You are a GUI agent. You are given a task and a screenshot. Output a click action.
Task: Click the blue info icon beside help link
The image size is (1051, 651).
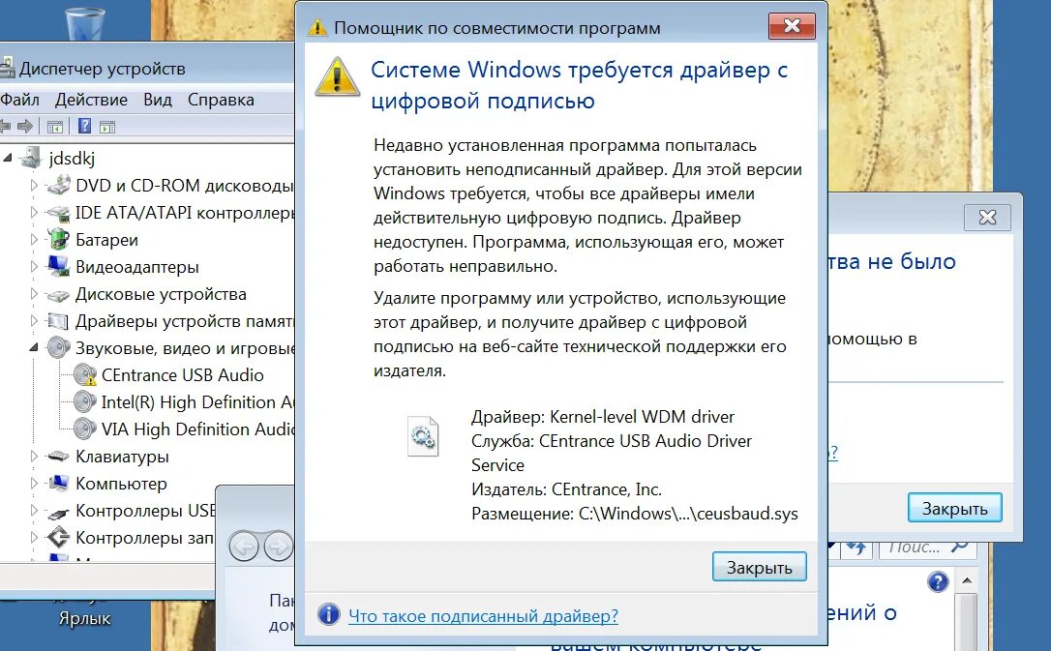click(328, 614)
